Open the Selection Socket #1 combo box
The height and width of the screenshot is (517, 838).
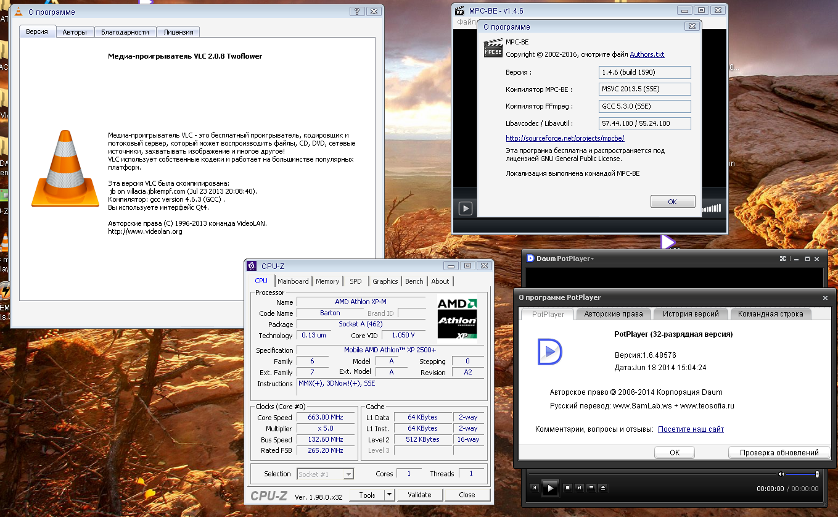pos(326,474)
